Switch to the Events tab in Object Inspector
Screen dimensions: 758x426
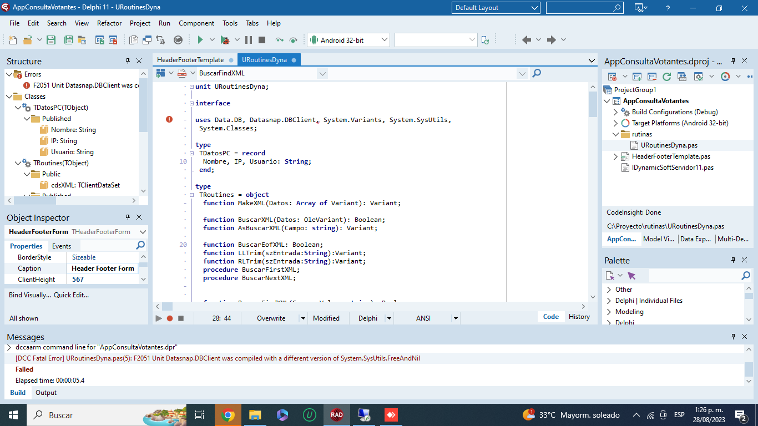62,246
